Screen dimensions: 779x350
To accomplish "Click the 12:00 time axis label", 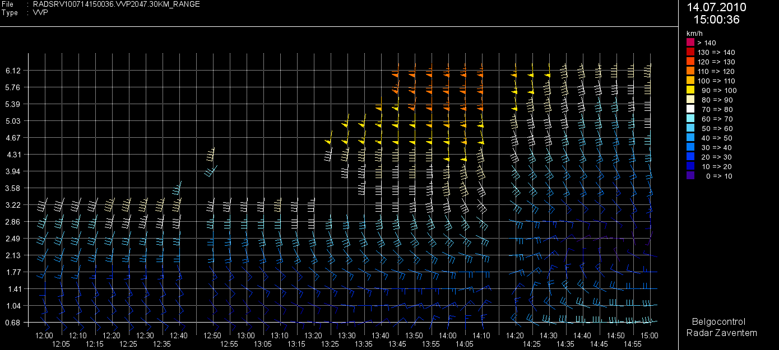I will [x=44, y=335].
